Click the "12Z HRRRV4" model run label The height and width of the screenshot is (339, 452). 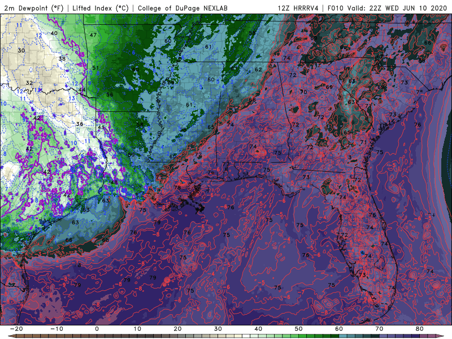point(298,8)
